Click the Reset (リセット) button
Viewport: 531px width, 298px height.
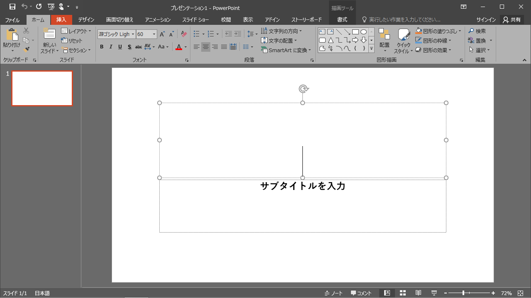pyautogui.click(x=72, y=41)
